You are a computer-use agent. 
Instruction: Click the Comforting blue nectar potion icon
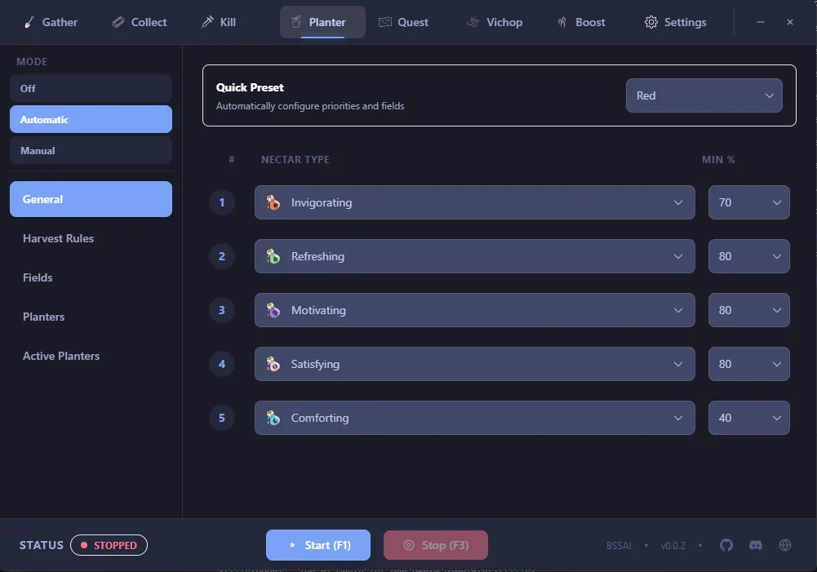coord(273,418)
